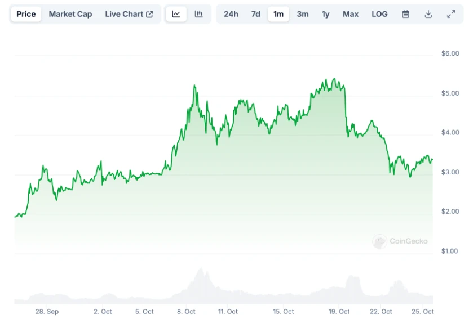Image resolution: width=469 pixels, height=324 pixels.
Task: Switch to line chart view
Action: [x=176, y=14]
